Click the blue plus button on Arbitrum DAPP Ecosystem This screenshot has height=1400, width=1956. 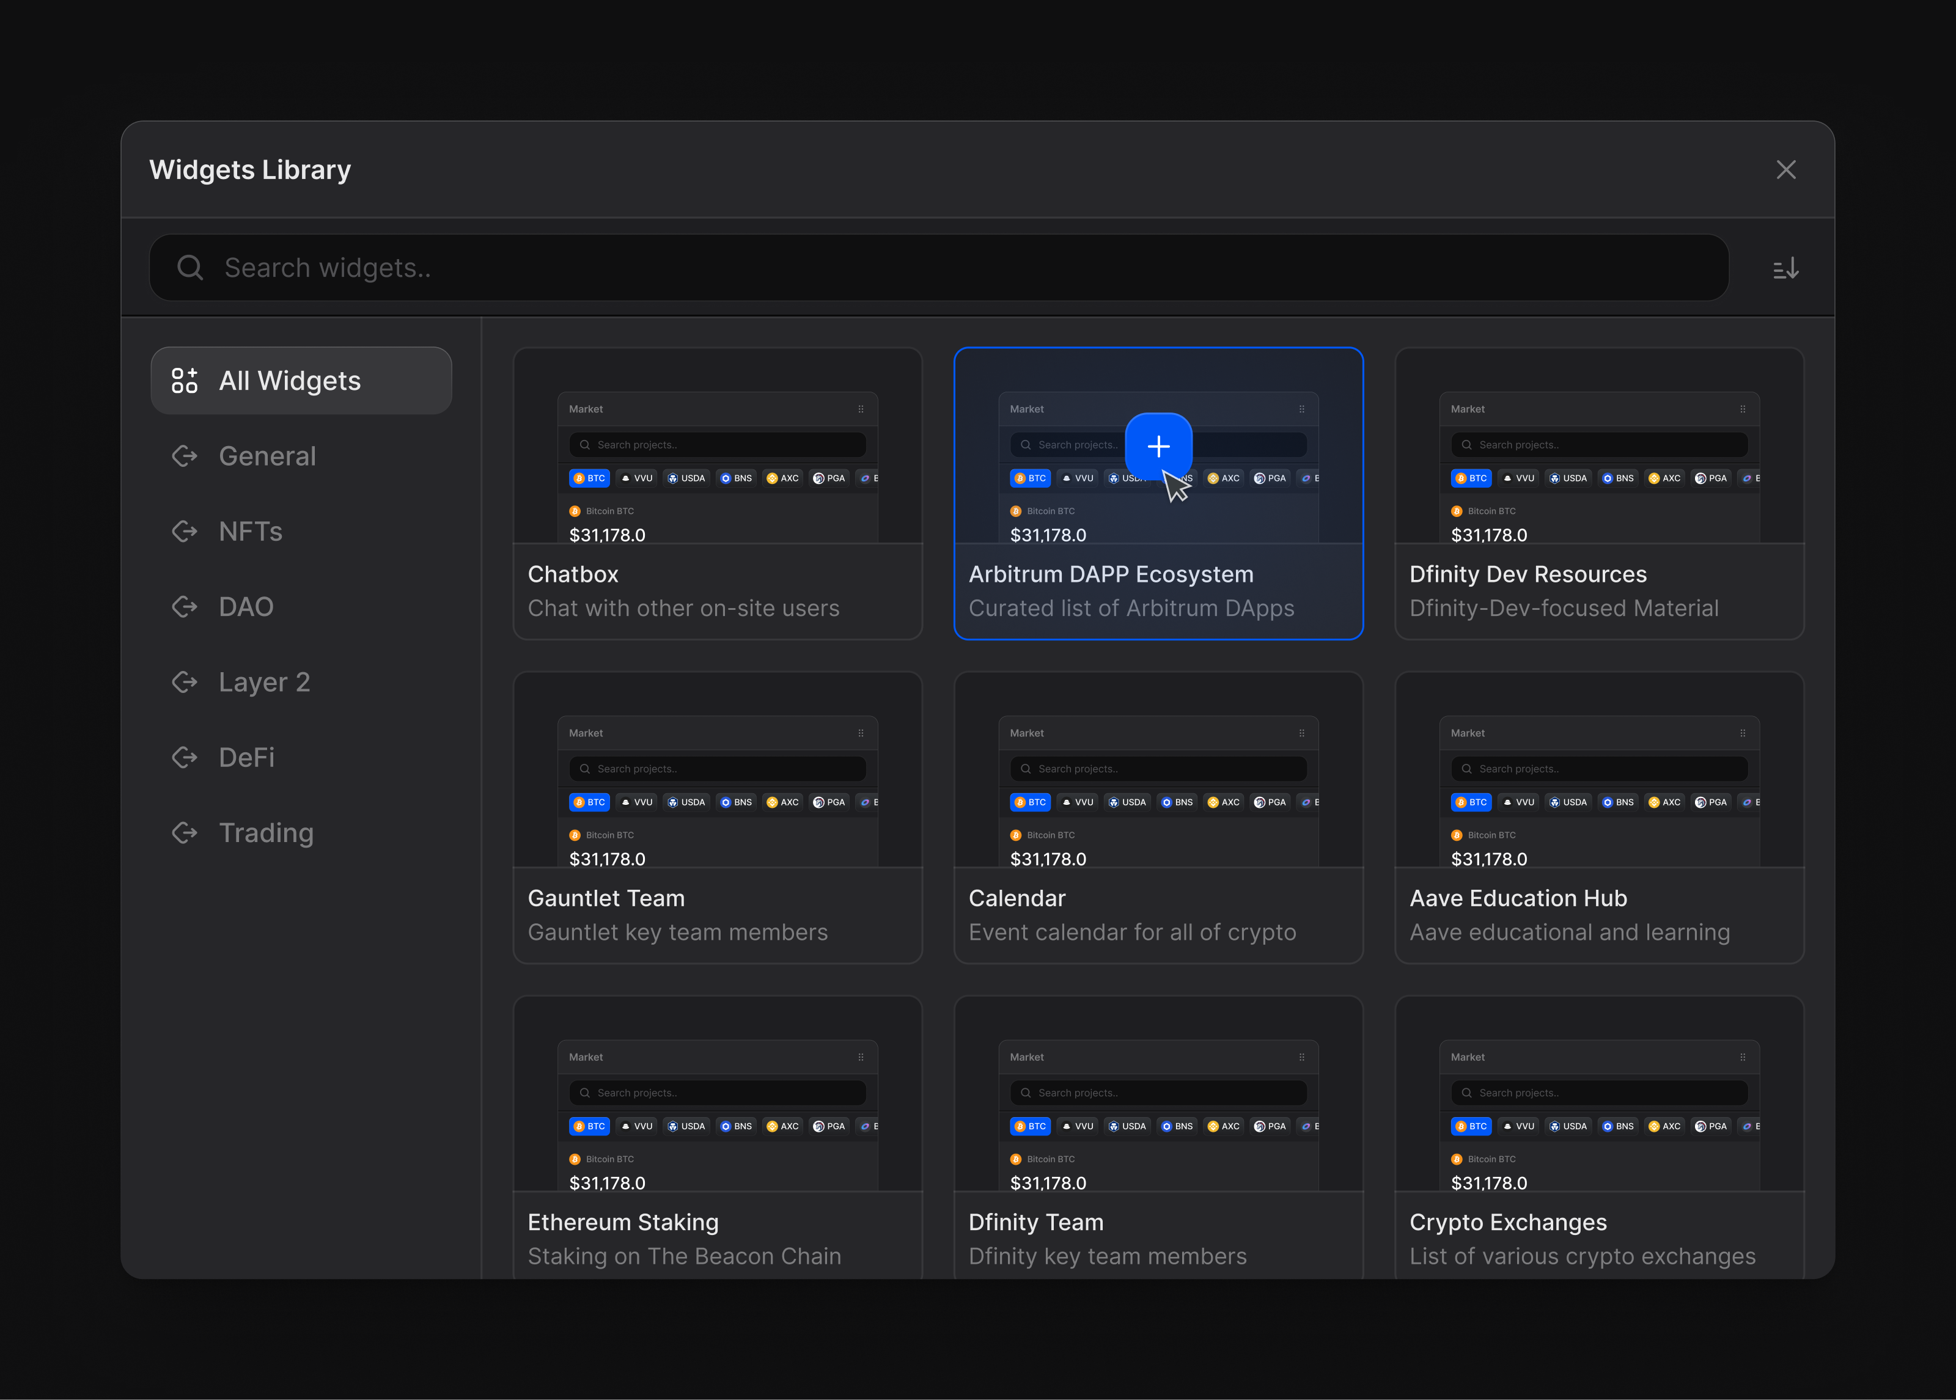tap(1158, 447)
